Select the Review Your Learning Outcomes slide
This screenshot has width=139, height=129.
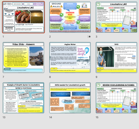tap(116, 98)
